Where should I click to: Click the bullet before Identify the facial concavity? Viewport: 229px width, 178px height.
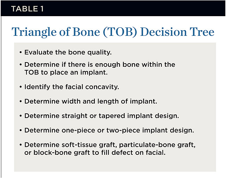pos(20,86)
